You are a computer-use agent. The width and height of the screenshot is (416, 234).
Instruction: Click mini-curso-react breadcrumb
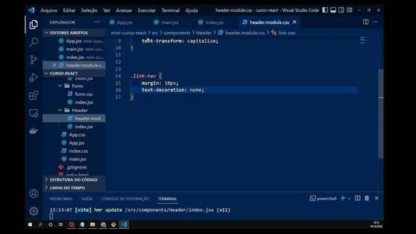pyautogui.click(x=129, y=33)
